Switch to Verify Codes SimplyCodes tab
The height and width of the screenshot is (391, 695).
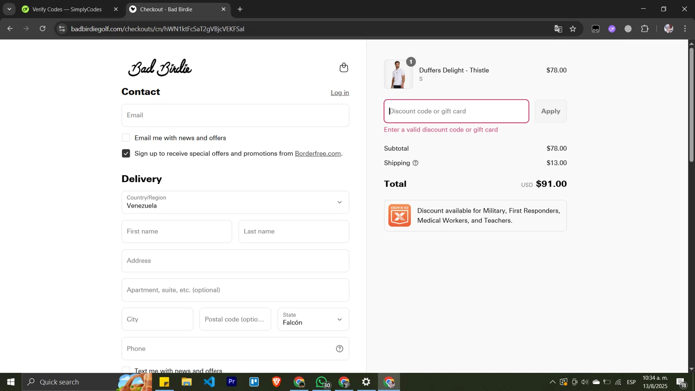click(67, 9)
